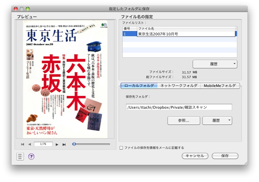The height and width of the screenshot is (182, 259).
Task: Click the ファイル名 column header
Action: click(186, 29)
